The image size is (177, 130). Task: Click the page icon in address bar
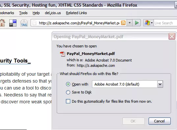point(34,23)
